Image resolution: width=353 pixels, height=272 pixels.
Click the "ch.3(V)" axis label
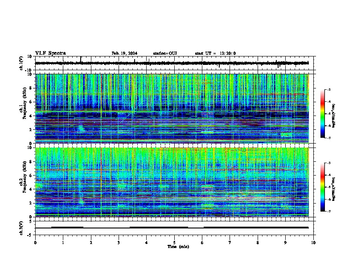point(21,228)
